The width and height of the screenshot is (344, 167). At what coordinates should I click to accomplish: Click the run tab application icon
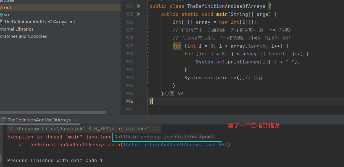point(3,120)
